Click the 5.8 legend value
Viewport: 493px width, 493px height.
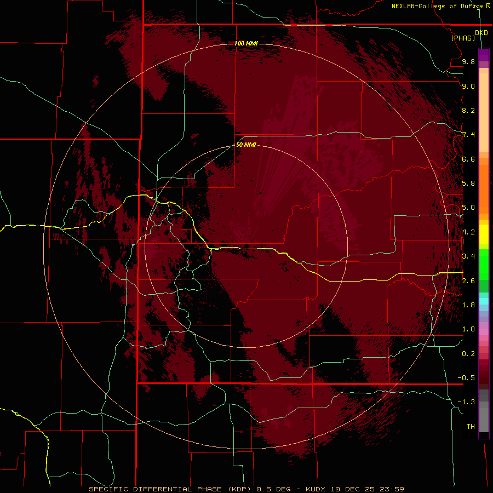tap(468, 184)
